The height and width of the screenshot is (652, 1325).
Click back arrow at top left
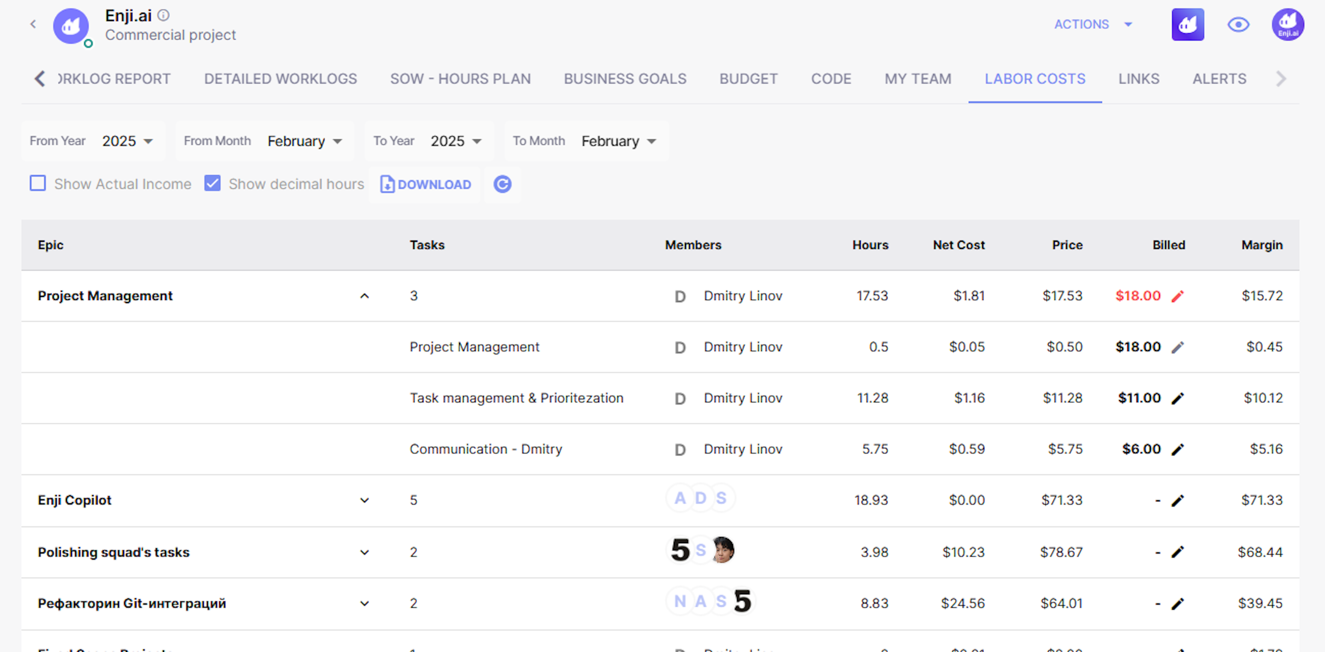click(x=33, y=24)
